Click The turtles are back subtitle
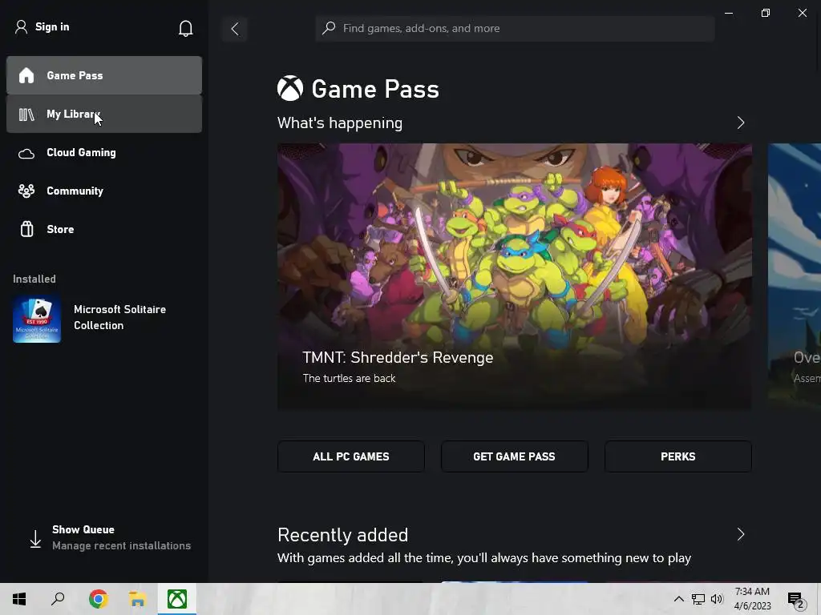821x615 pixels. click(x=350, y=378)
